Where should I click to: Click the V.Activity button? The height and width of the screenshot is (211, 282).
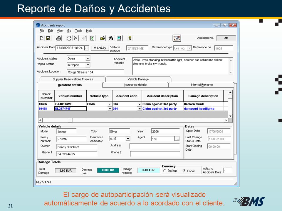point(100,48)
